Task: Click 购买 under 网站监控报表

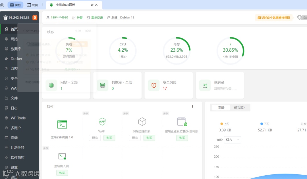Action: pyautogui.click(x=149, y=138)
